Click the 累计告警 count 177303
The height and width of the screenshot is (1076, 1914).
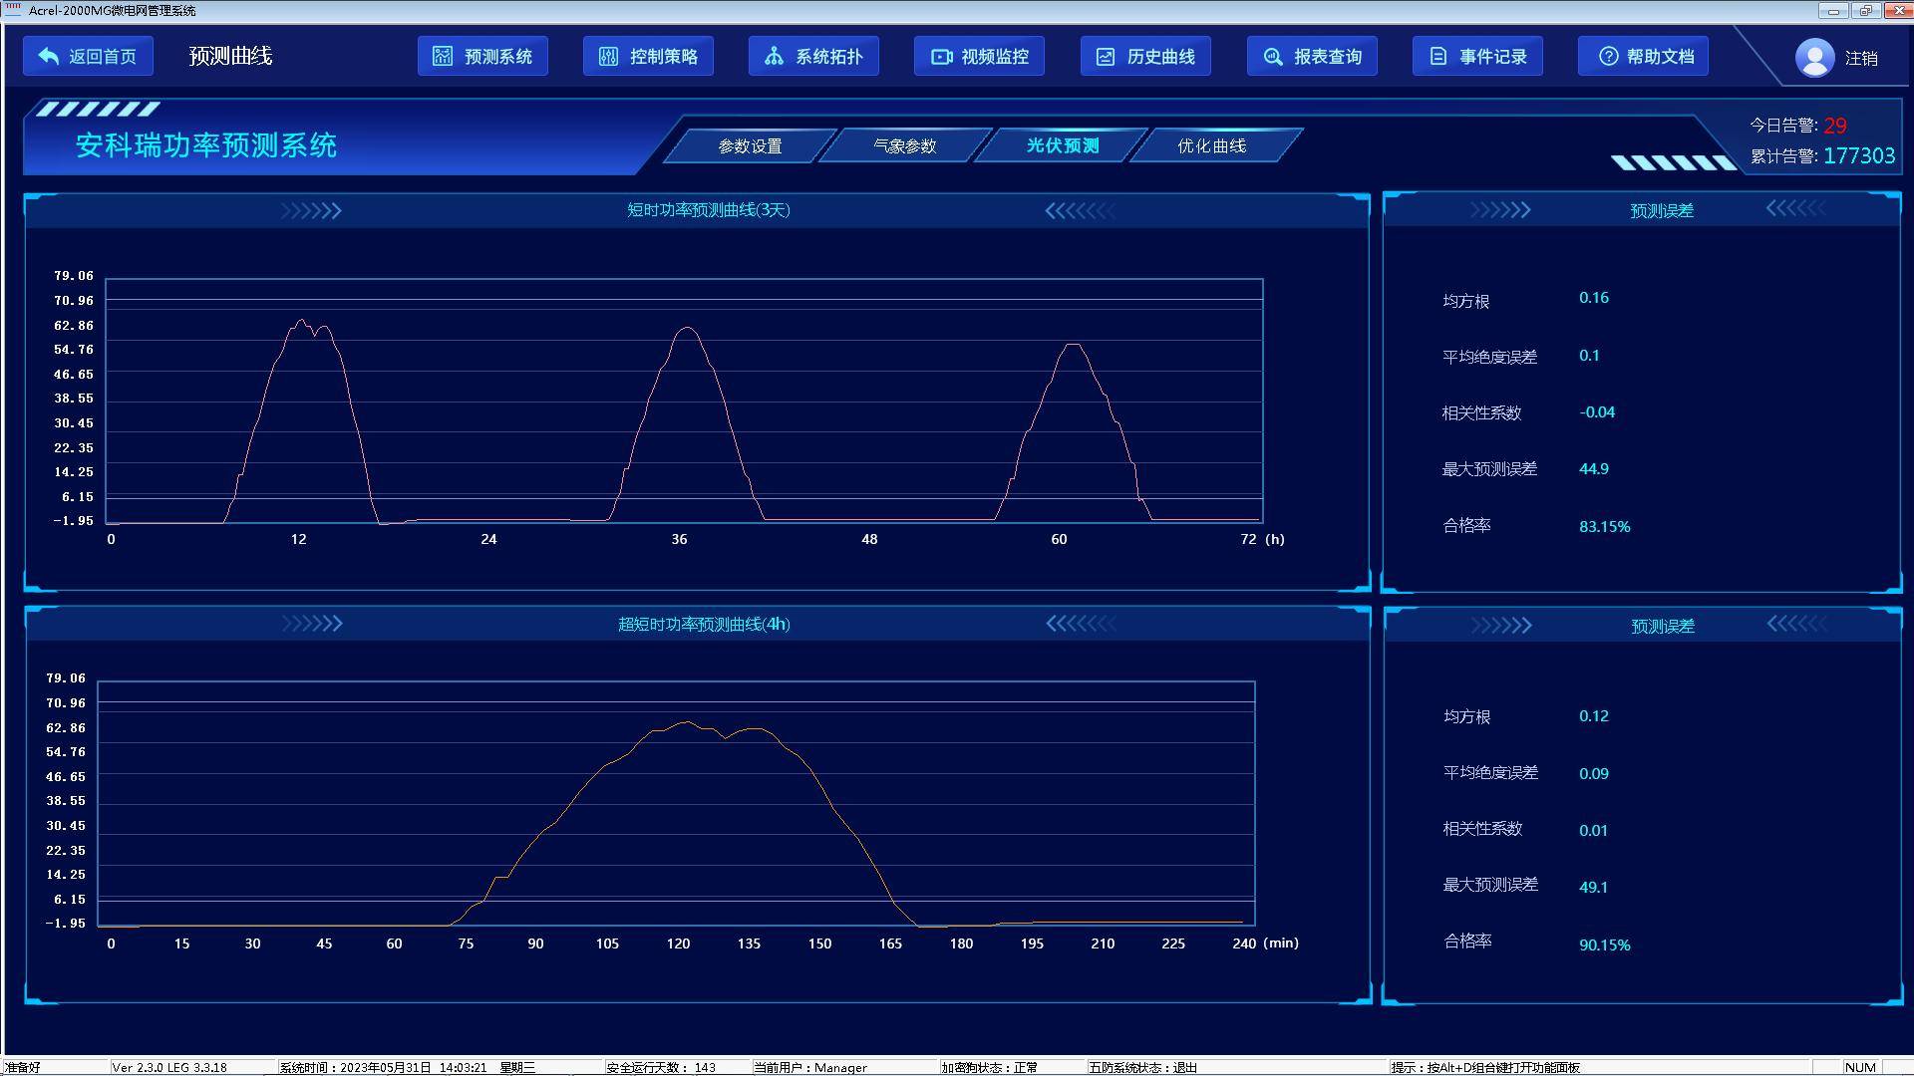coord(1858,155)
